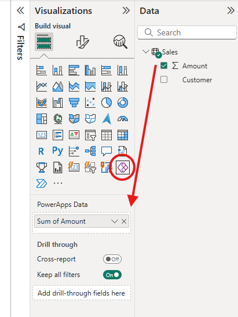This screenshot has width=238, height=317.
Task: Collapse the Data pane
Action: click(230, 10)
